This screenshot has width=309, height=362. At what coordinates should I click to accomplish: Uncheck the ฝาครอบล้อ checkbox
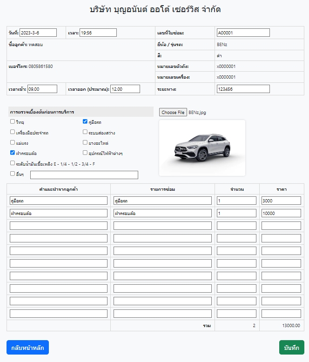coord(13,153)
